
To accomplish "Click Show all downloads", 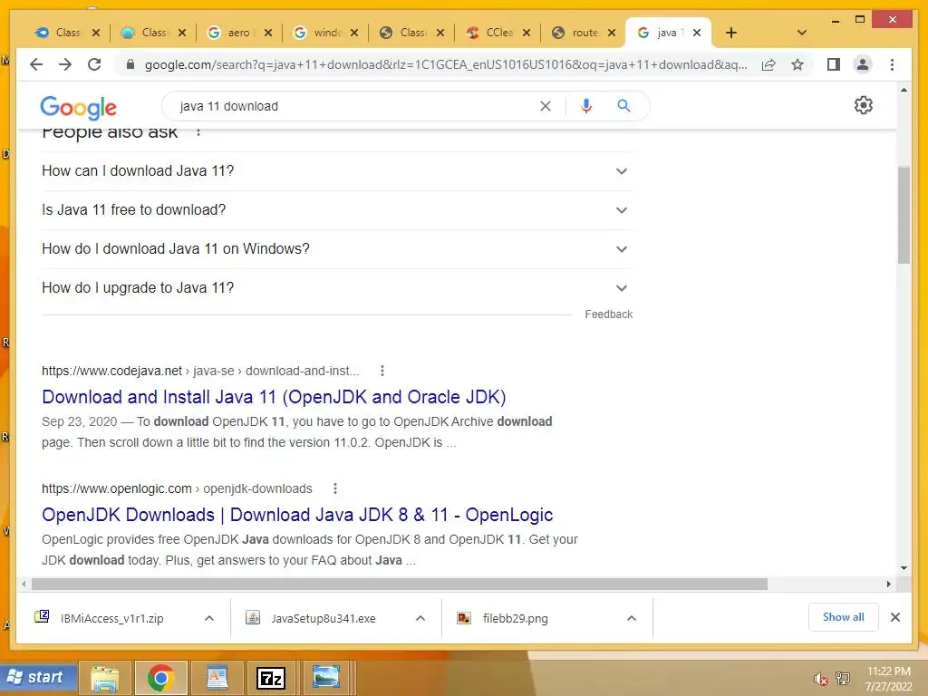I will coord(844,617).
